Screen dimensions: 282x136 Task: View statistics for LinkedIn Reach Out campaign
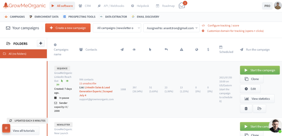(257, 99)
